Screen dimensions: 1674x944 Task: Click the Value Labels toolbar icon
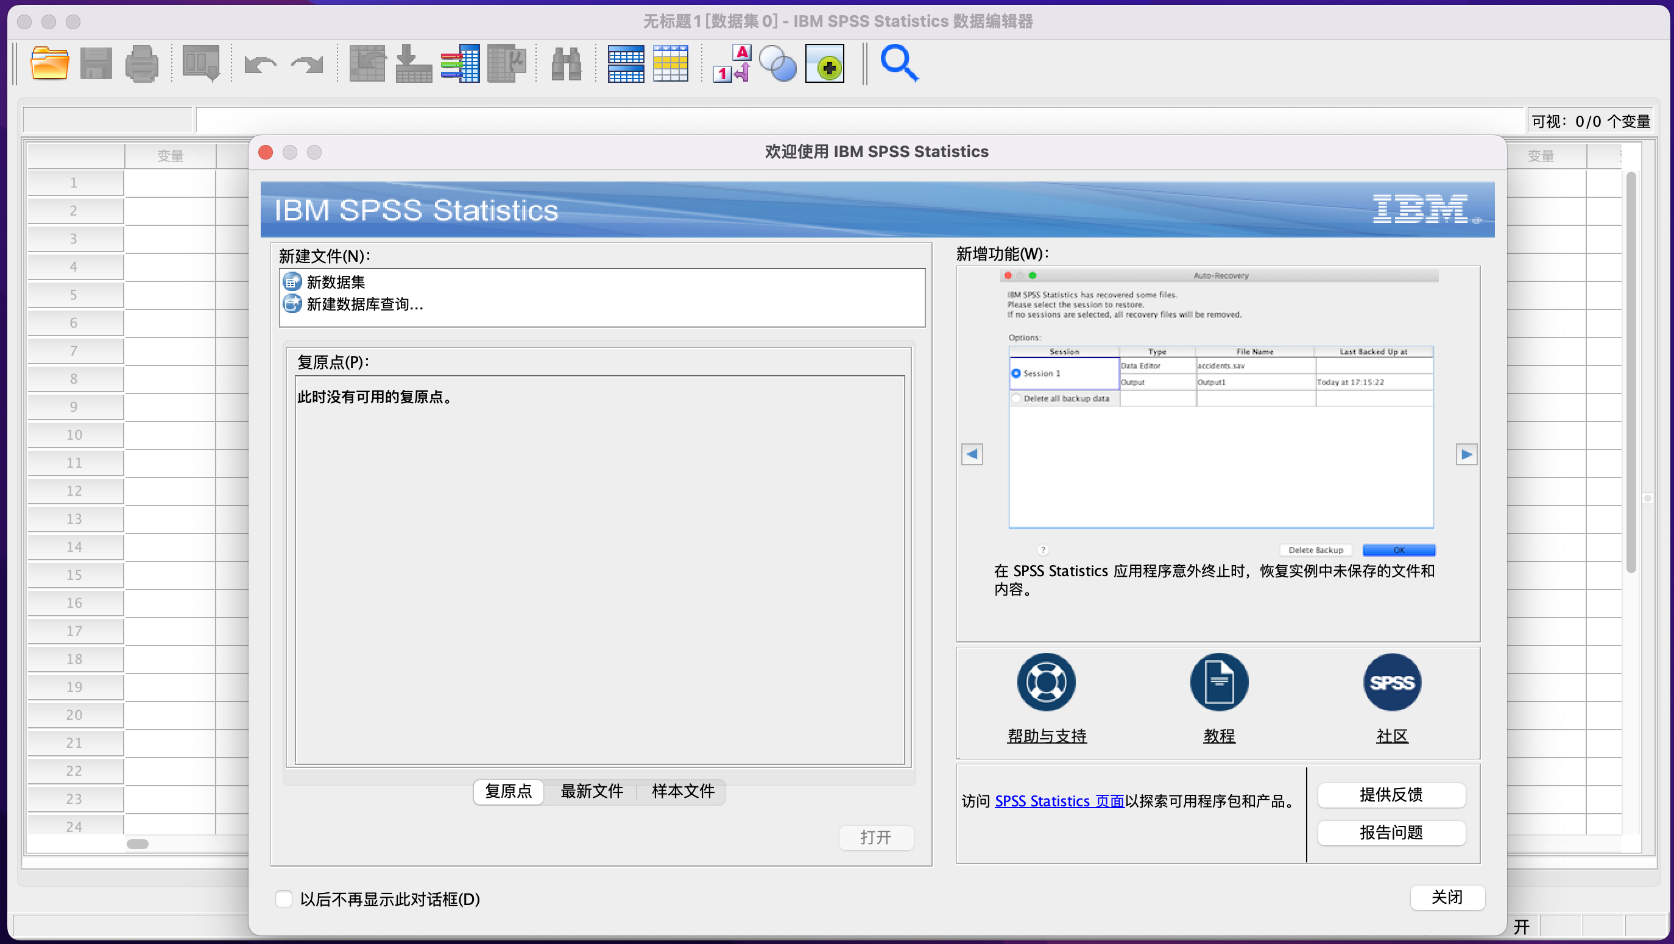pyautogui.click(x=732, y=64)
